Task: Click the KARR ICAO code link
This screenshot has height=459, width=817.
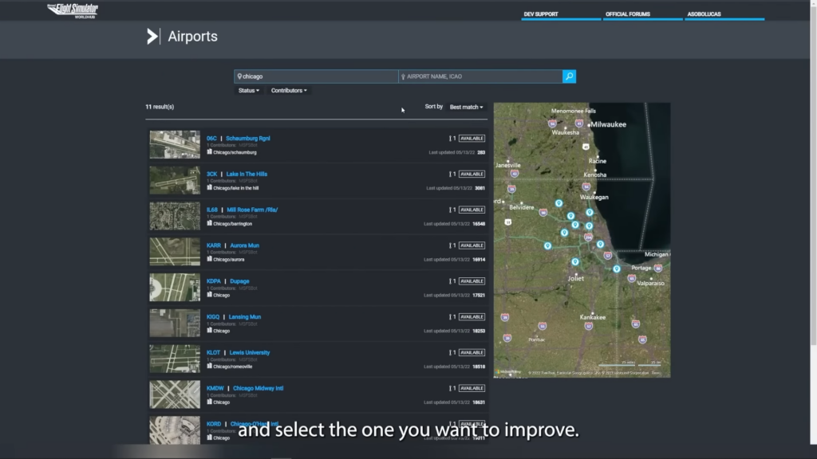Action: [214, 245]
